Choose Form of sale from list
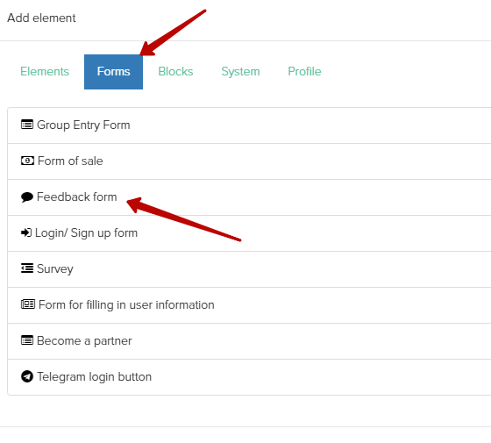The image size is (491, 443). (x=249, y=161)
